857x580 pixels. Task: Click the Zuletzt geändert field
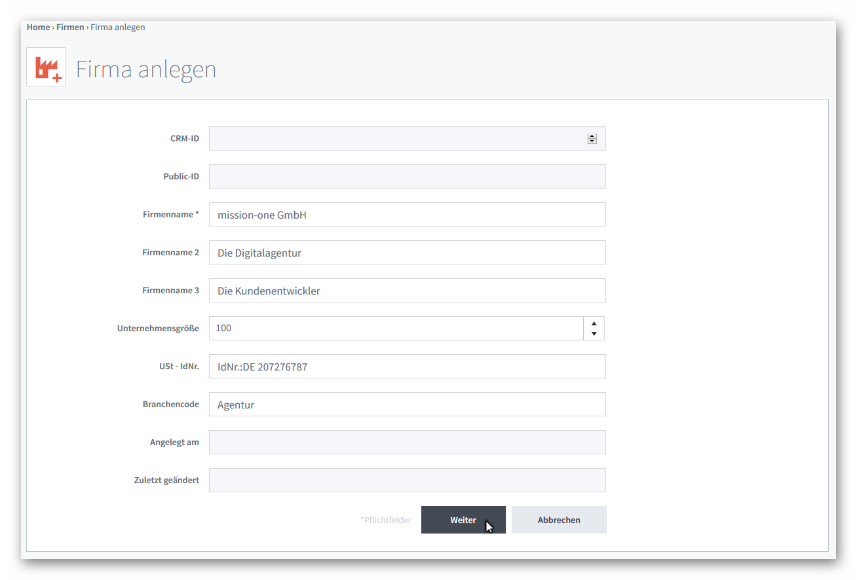click(407, 480)
